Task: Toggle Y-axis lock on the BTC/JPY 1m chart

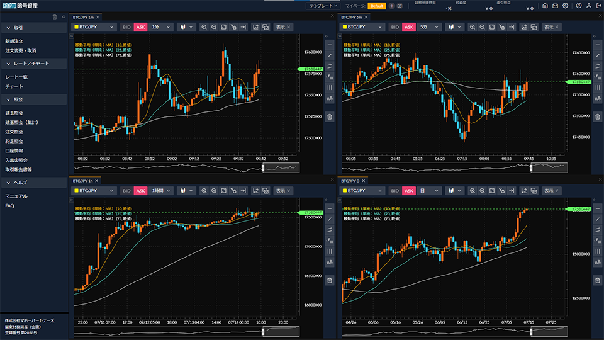Action: tap(233, 27)
